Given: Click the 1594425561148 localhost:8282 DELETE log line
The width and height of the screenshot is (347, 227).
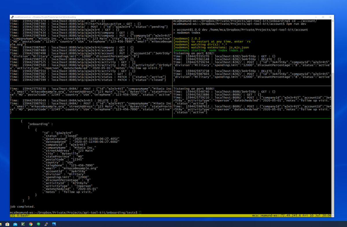Looking at the screenshot, I should pyautogui.click(x=227, y=59).
